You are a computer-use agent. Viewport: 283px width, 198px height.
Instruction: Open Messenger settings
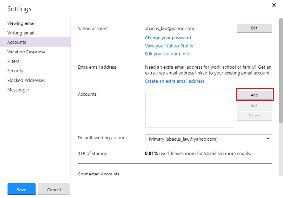pos(18,89)
